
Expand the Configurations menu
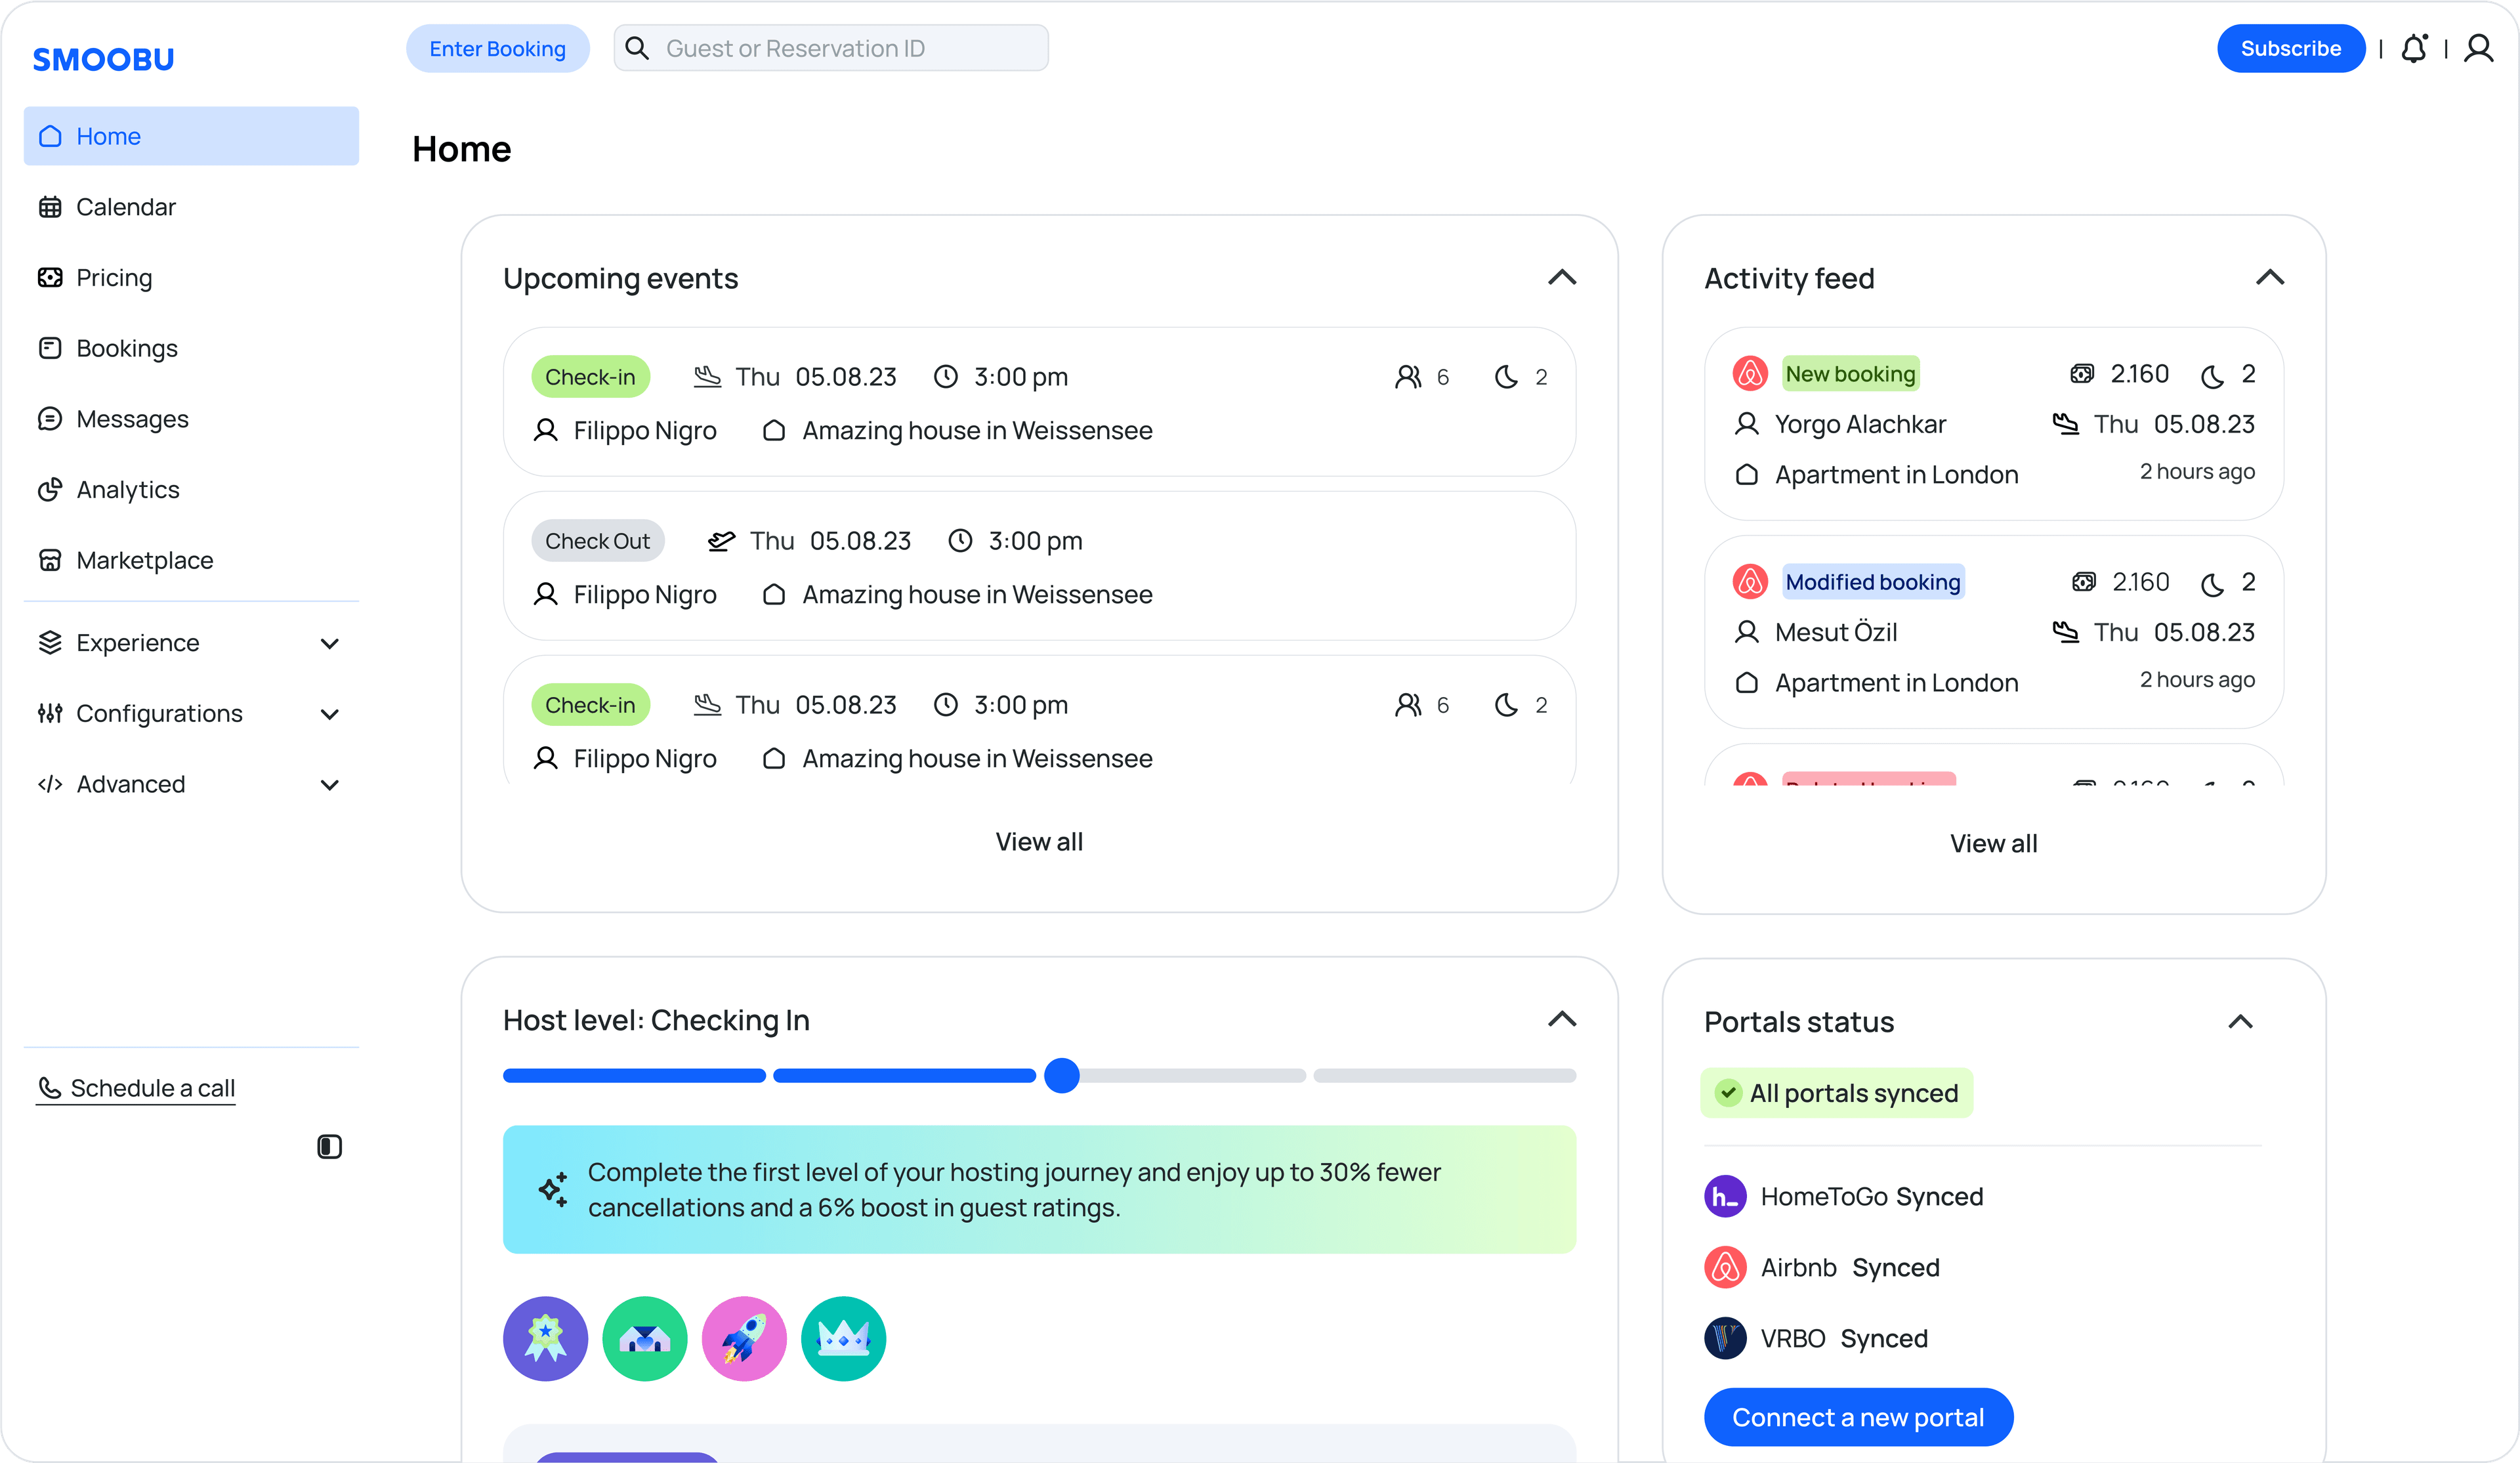[x=329, y=714]
